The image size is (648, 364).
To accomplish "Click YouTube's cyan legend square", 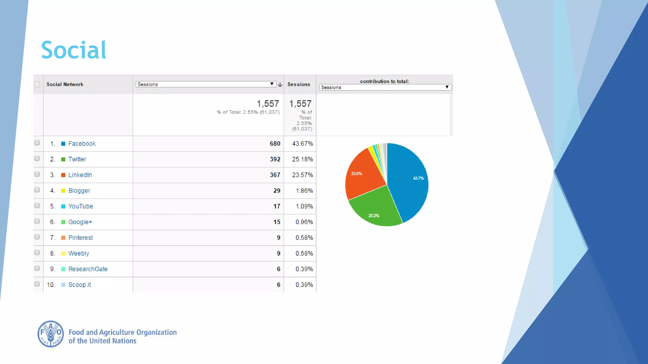I will 63,206.
